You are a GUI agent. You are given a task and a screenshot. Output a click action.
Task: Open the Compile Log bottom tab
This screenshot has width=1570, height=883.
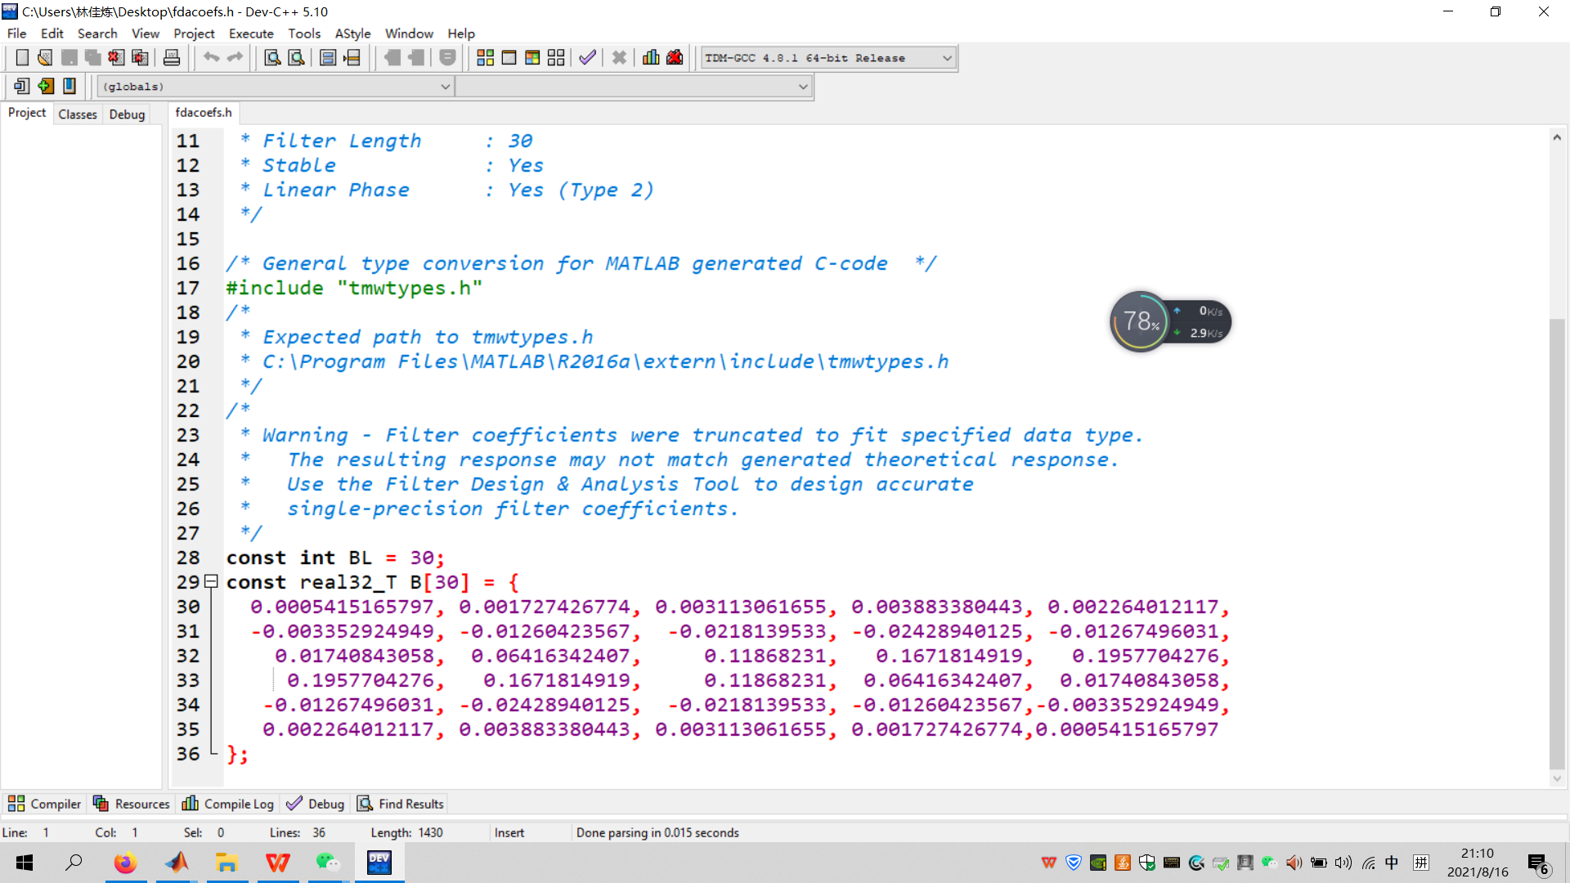[x=227, y=804]
